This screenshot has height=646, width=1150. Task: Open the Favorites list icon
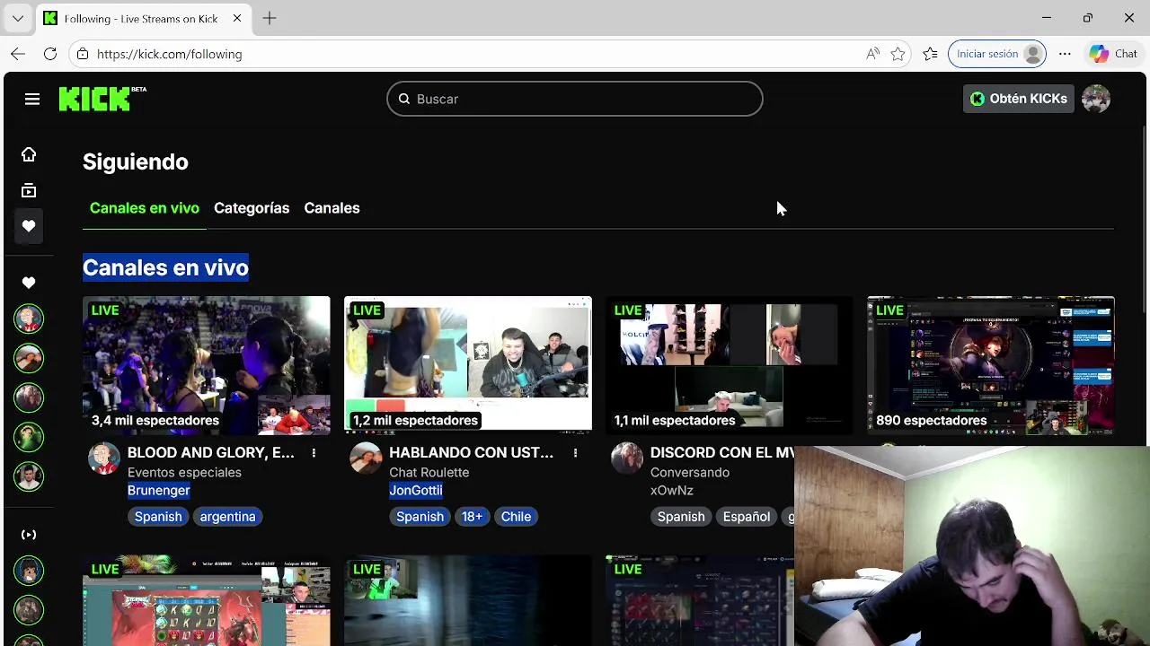tap(930, 54)
